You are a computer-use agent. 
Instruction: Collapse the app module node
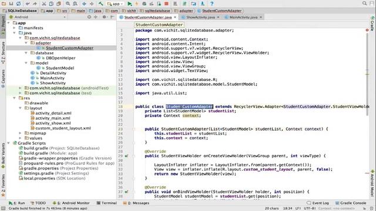tap(9, 23)
